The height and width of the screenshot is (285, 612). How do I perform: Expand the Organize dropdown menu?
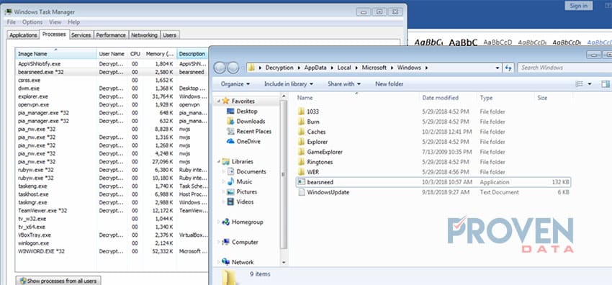(x=235, y=83)
